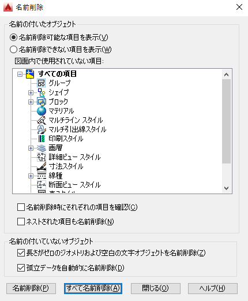Click the シェイプ shape icon
The image size is (248, 301).
pos(42,92)
